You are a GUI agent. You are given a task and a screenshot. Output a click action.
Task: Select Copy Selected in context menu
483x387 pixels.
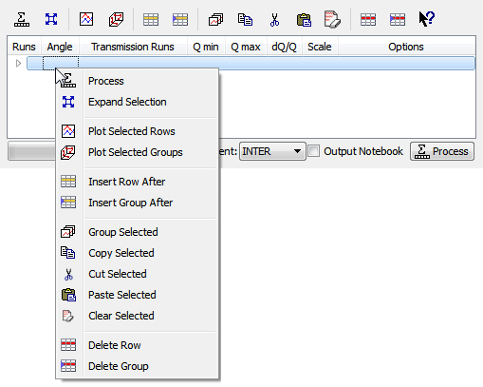click(138, 253)
